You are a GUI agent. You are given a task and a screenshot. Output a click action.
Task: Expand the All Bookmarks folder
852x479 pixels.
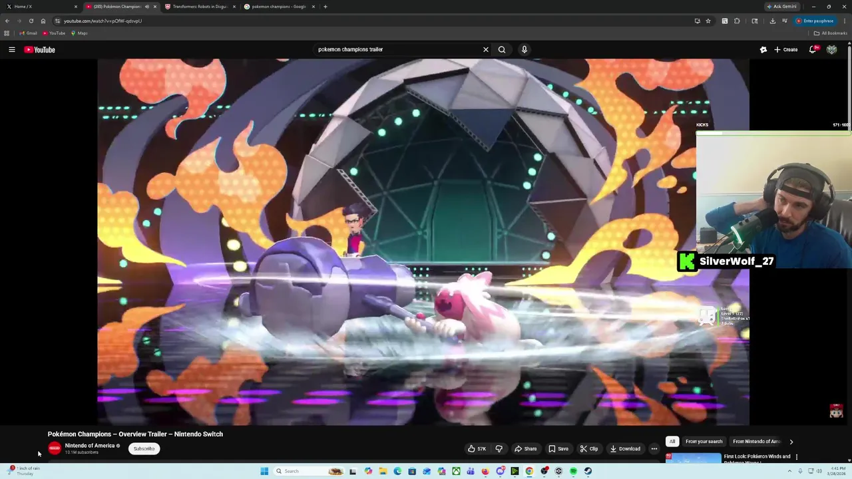click(830, 33)
